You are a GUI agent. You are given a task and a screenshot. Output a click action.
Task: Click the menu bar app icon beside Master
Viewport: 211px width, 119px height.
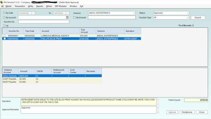point(2,6)
